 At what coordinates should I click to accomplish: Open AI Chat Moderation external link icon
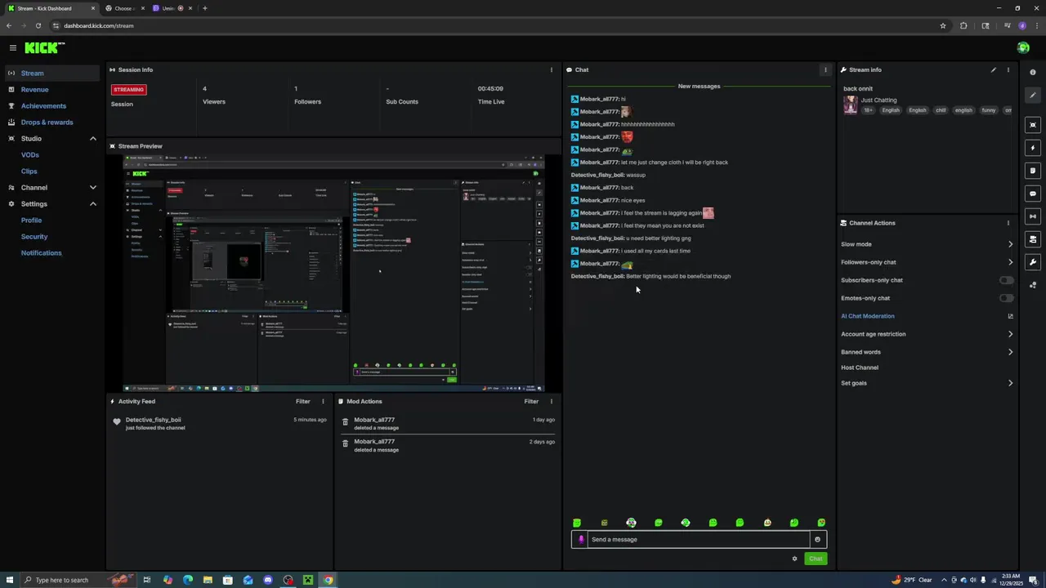(x=1010, y=316)
